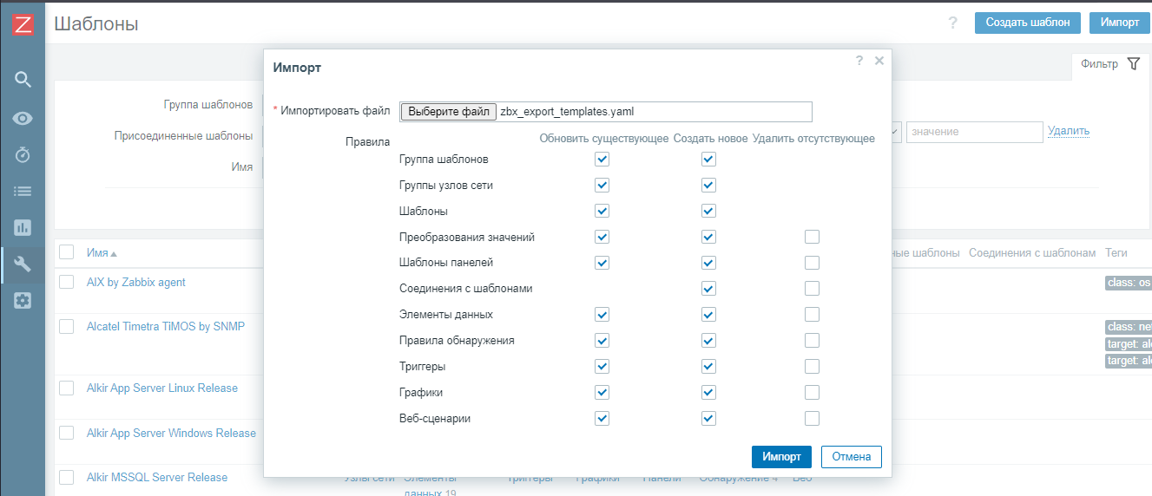1152x496 pixels.
Task: Click the Выберите файл button
Action: point(449,112)
